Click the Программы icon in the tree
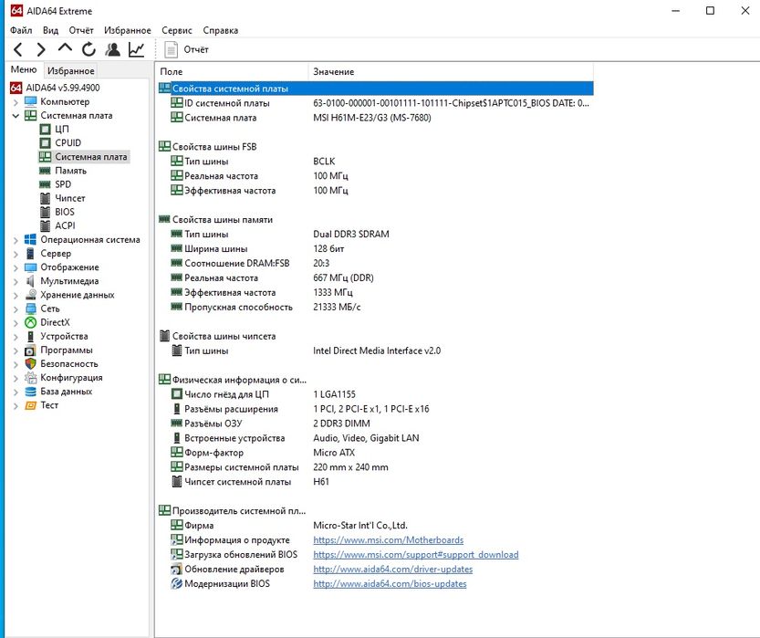Screen dimensions: 760x638 coord(30,350)
